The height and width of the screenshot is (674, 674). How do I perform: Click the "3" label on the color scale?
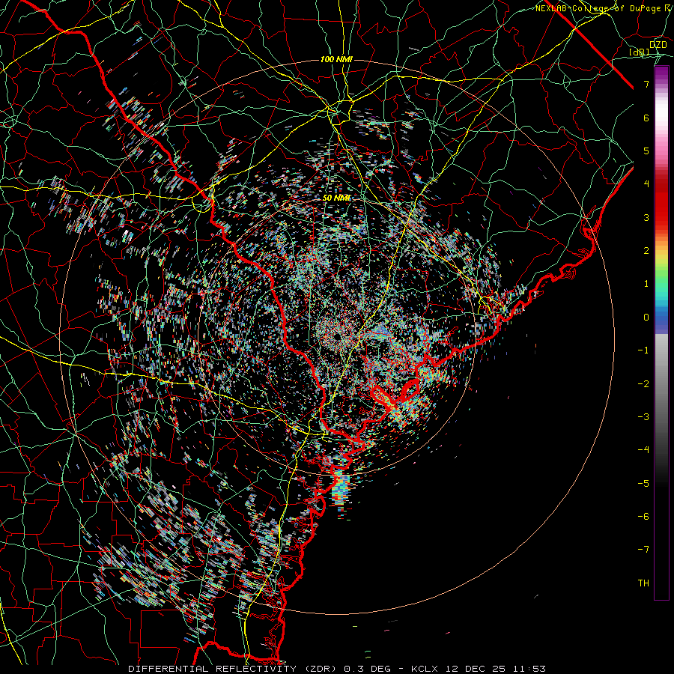coord(646,217)
